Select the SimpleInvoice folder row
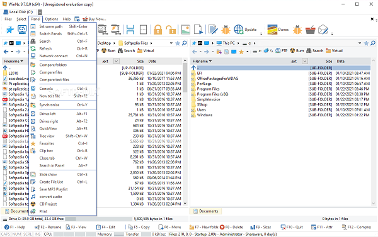This screenshot has height=237, width=378. (281, 99)
